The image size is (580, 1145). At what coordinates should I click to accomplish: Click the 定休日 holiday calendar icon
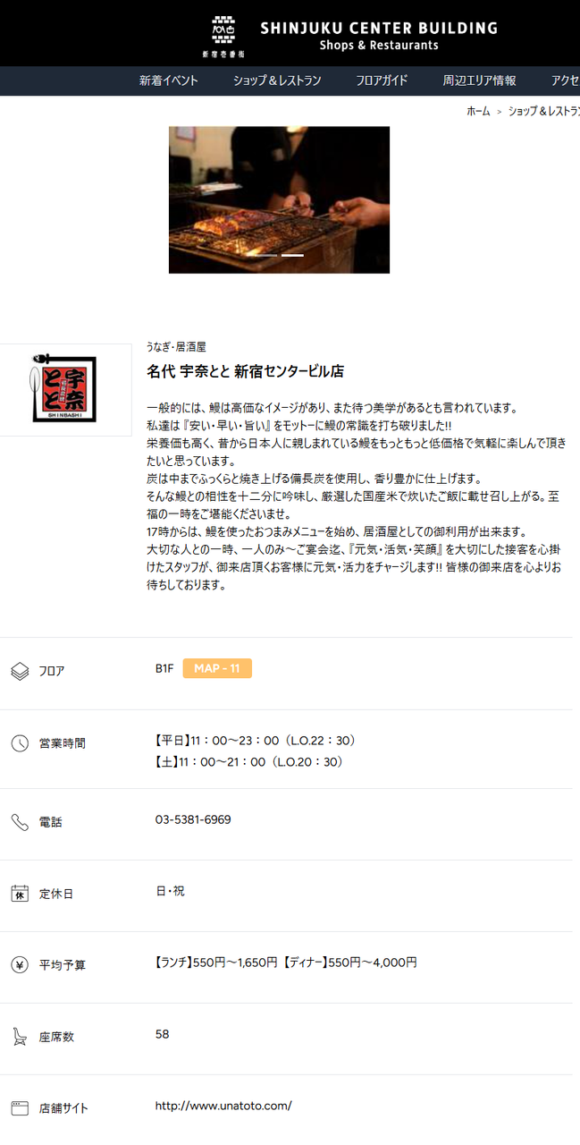point(20,893)
